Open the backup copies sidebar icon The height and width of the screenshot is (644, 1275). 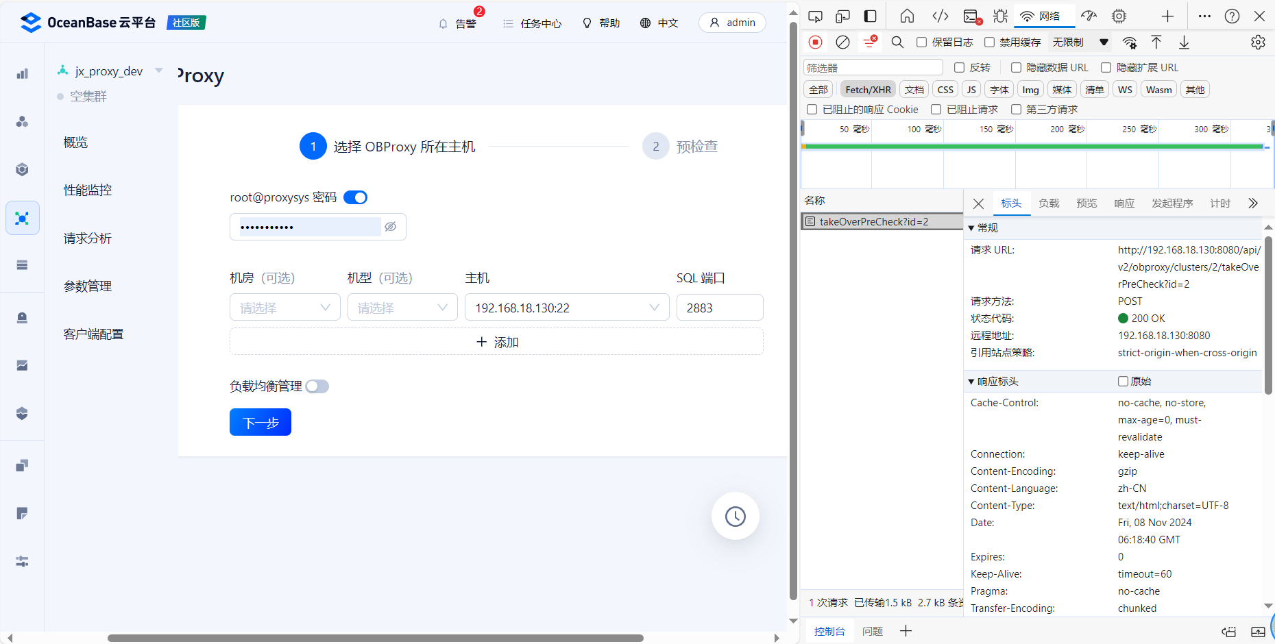tap(23, 465)
